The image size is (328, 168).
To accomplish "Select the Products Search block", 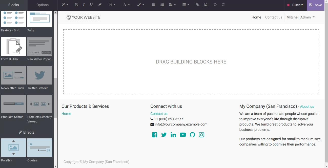I will point(13,104).
